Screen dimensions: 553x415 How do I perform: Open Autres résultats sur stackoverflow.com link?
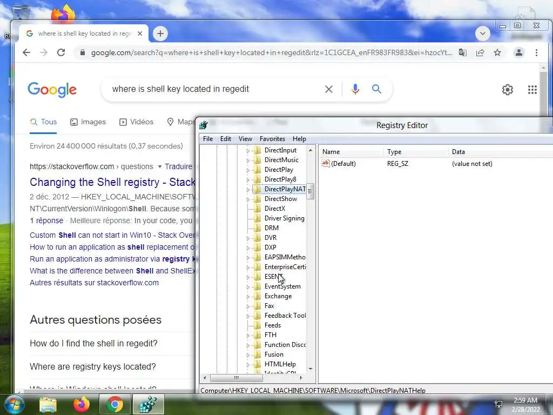point(94,283)
